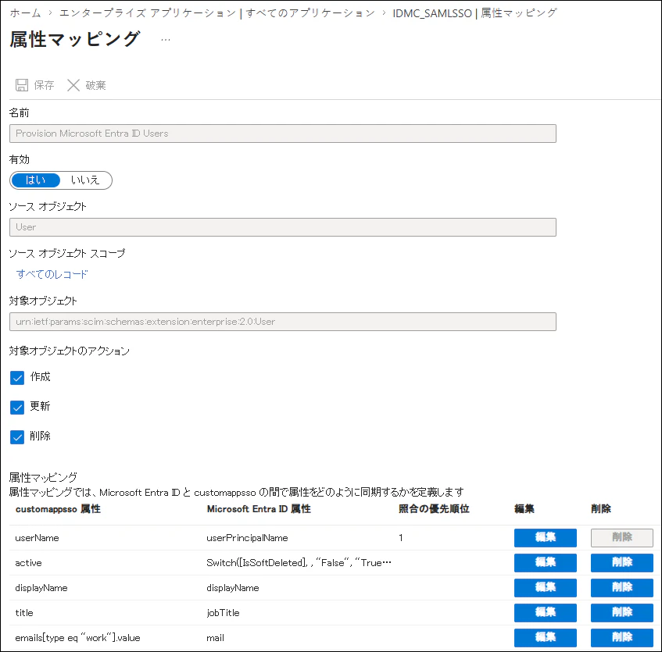Edit the displayName mapping
The image size is (662, 652).
point(545,587)
